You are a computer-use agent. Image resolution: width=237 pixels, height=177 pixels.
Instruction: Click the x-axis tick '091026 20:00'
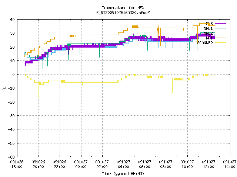pyautogui.click(x=39, y=164)
